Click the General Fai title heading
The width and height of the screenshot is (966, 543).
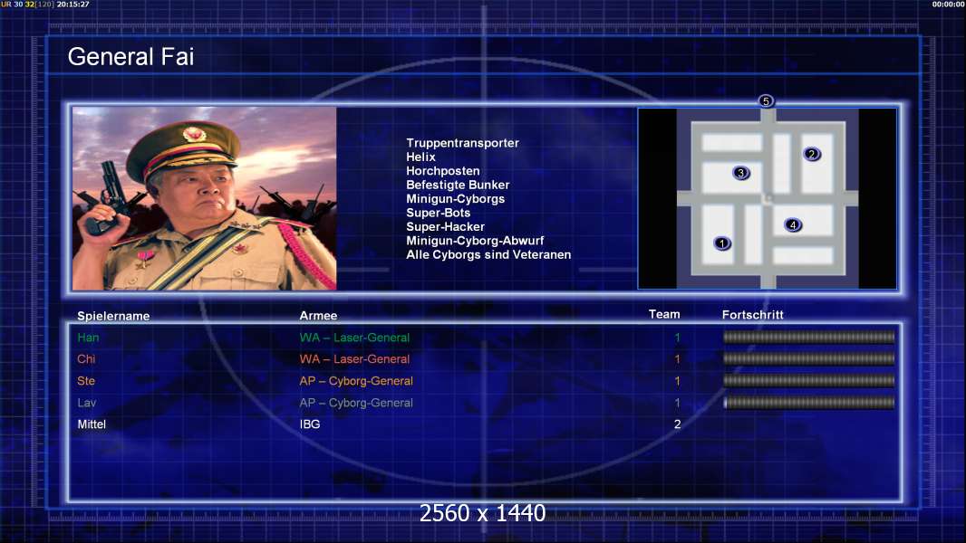click(x=130, y=57)
